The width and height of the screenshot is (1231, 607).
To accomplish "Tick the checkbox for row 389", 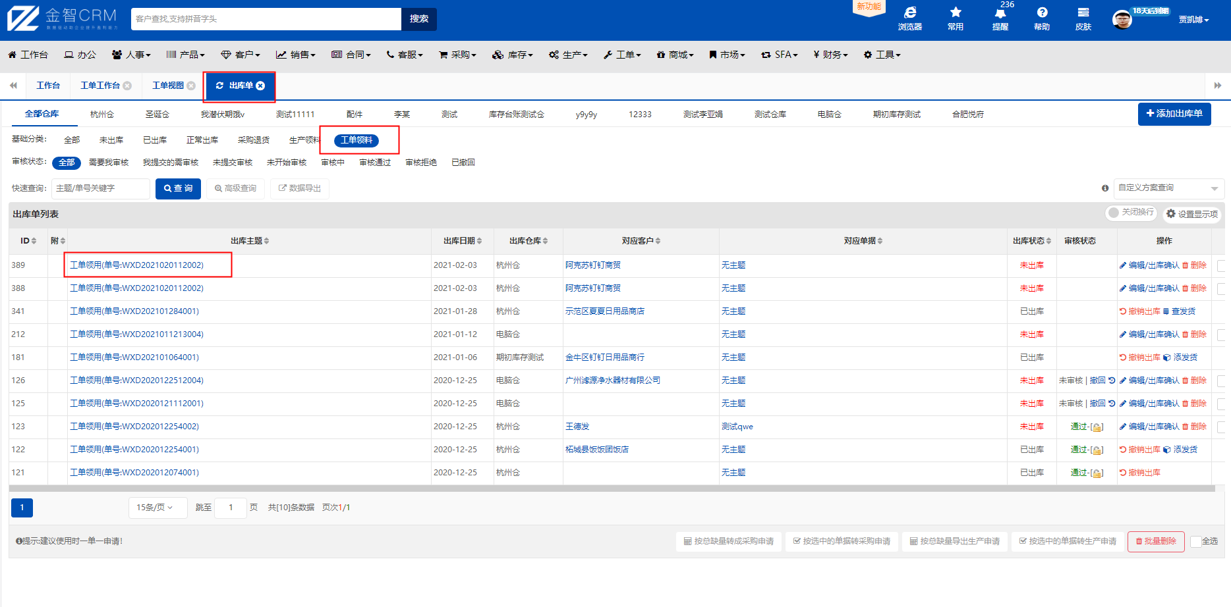I will [x=1221, y=265].
